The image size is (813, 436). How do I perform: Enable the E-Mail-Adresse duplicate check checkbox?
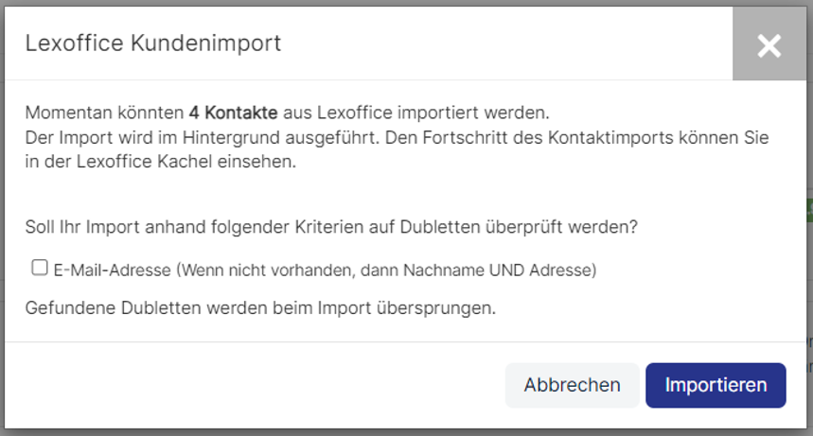[x=40, y=268]
